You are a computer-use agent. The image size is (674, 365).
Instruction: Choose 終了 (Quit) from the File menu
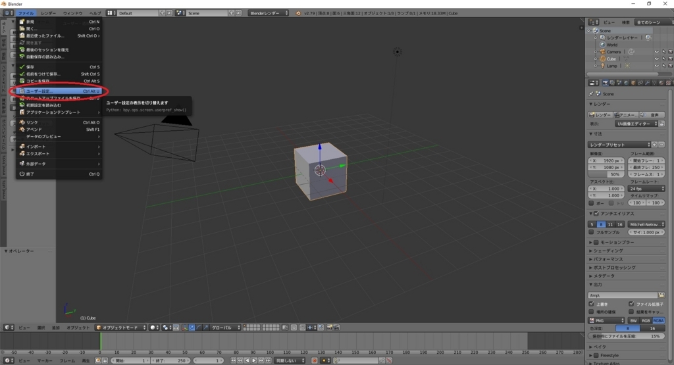coord(59,174)
